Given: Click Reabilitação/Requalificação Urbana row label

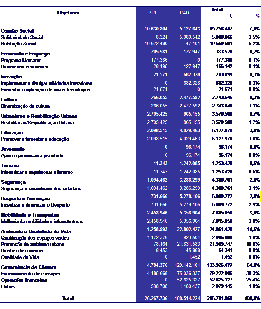Looking at the screenshot, I should coord(37,123).
